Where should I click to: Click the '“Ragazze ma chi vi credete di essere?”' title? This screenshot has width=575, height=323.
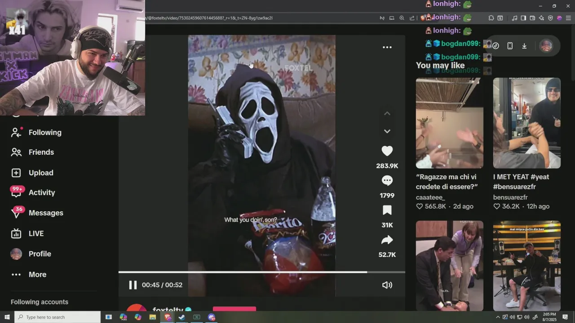(x=447, y=182)
